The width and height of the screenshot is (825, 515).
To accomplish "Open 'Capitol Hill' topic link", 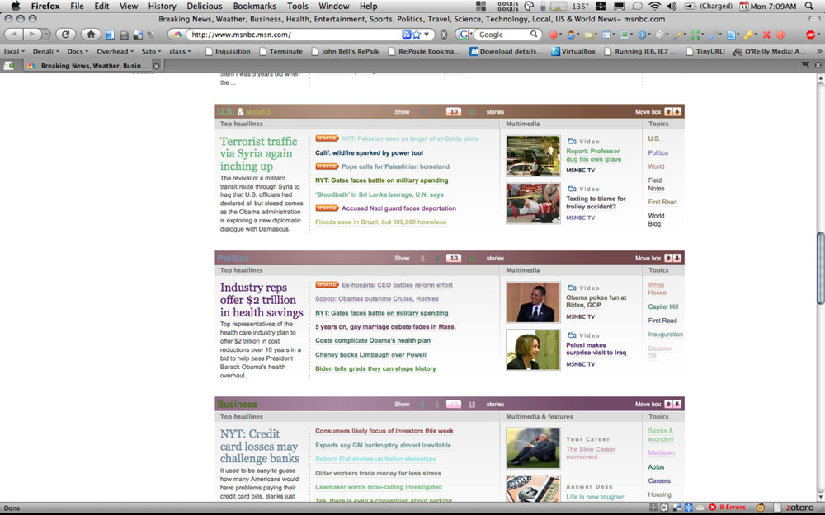I will (663, 307).
